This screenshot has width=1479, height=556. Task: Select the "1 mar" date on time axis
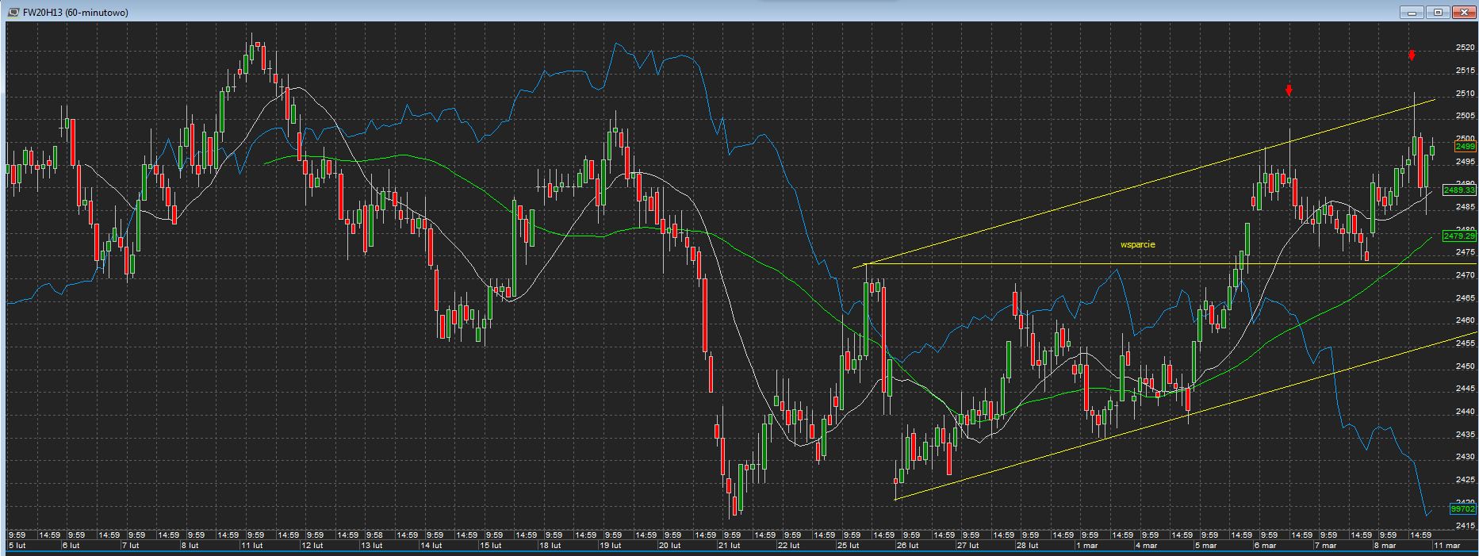point(1086,546)
